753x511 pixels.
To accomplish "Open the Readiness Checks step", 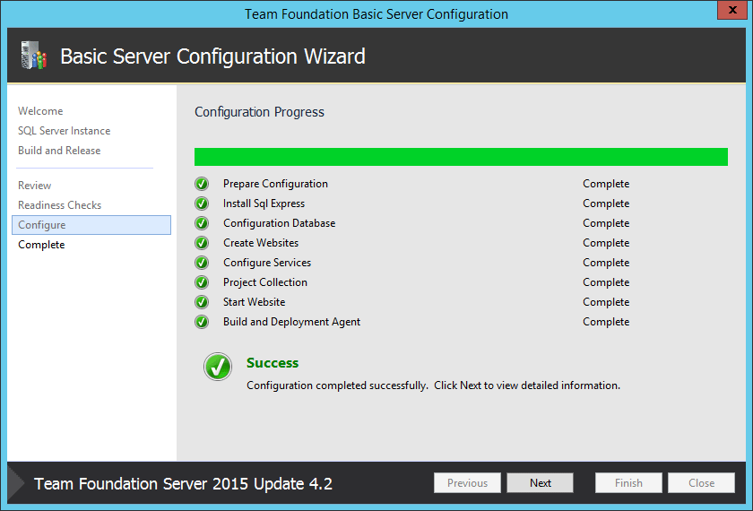I will click(x=59, y=205).
